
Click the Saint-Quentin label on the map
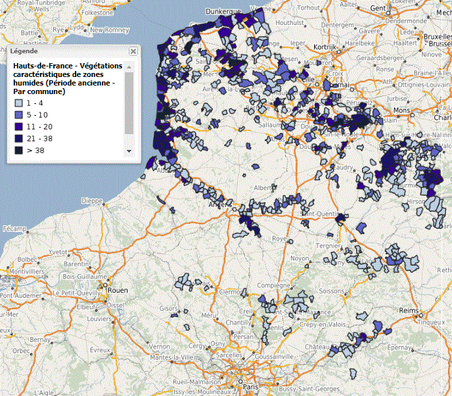pos(319,214)
